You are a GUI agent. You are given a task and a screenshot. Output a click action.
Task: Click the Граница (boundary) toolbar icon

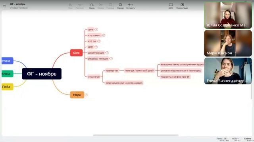(110, 6)
